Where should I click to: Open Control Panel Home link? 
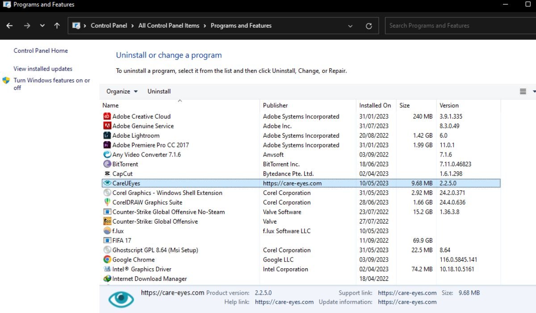point(41,51)
